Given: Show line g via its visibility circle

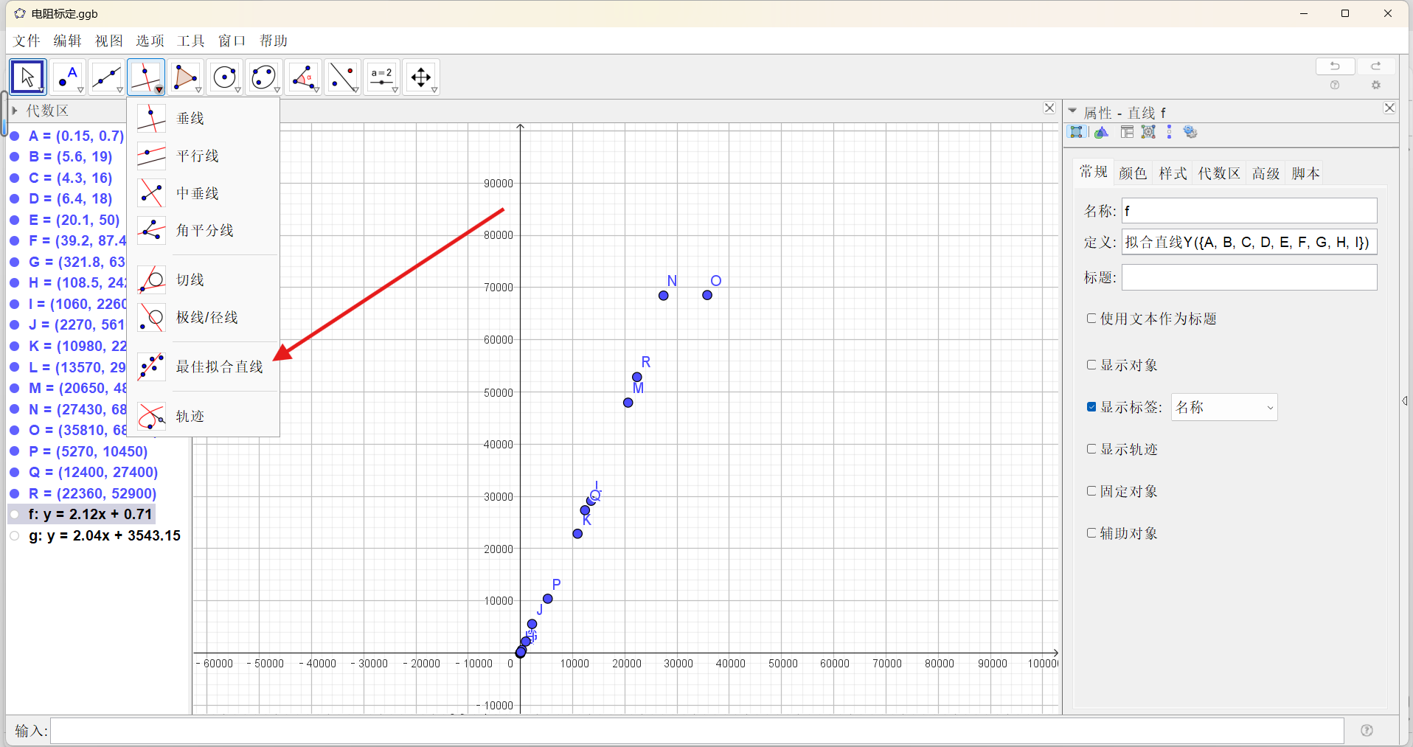Looking at the screenshot, I should [14, 536].
